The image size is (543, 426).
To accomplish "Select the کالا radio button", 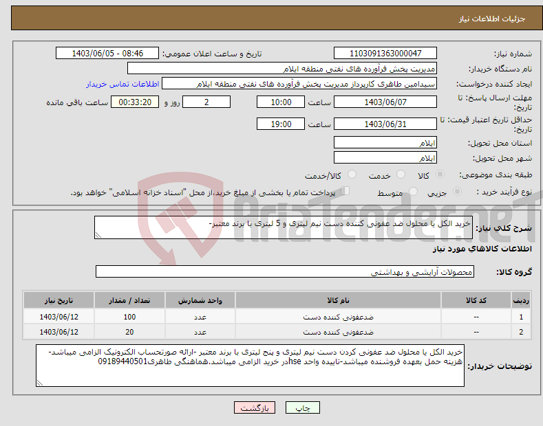I will click(x=440, y=175).
